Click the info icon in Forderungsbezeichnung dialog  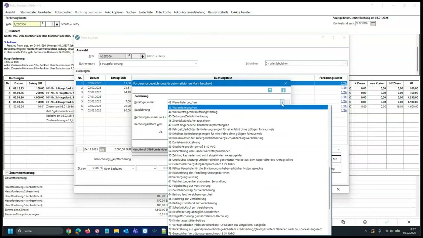pos(283,90)
